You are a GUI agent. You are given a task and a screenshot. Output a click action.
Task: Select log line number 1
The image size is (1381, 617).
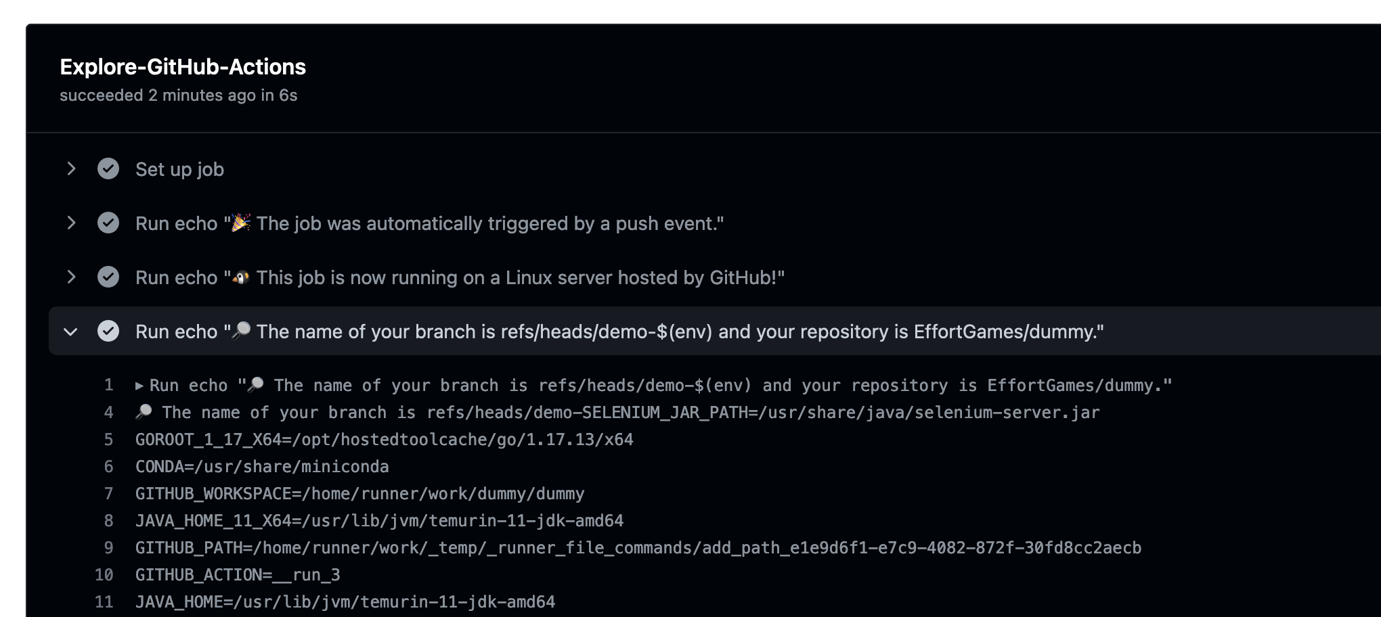[x=108, y=386]
